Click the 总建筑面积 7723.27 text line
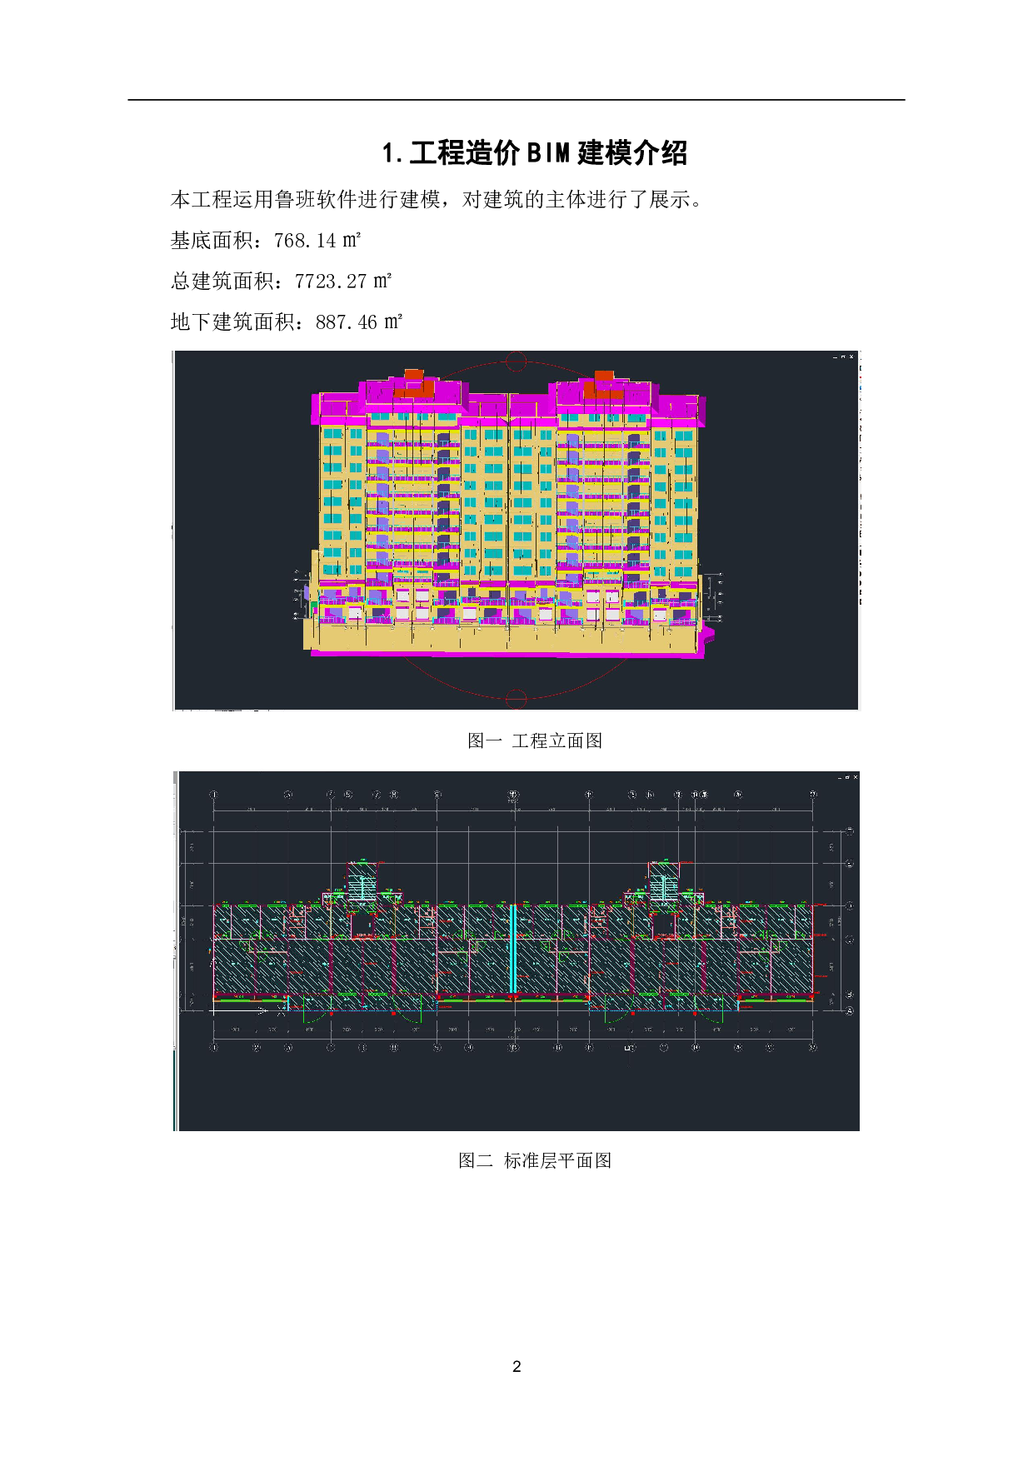1033x1461 pixels. (281, 282)
